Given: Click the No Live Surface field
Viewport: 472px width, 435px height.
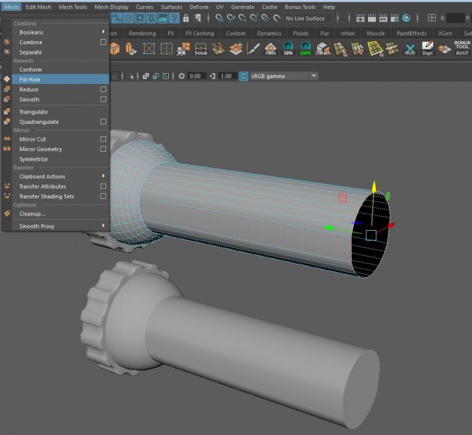Looking at the screenshot, I should [308, 18].
